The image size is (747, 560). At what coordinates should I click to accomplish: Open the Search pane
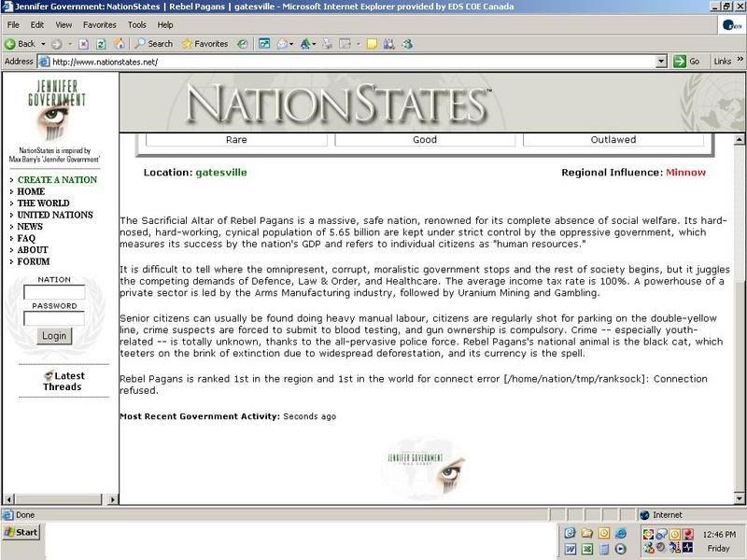[153, 44]
